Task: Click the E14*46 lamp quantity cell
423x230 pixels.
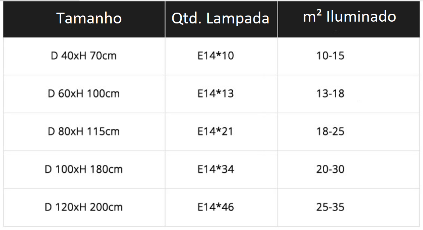Action: 216,207
